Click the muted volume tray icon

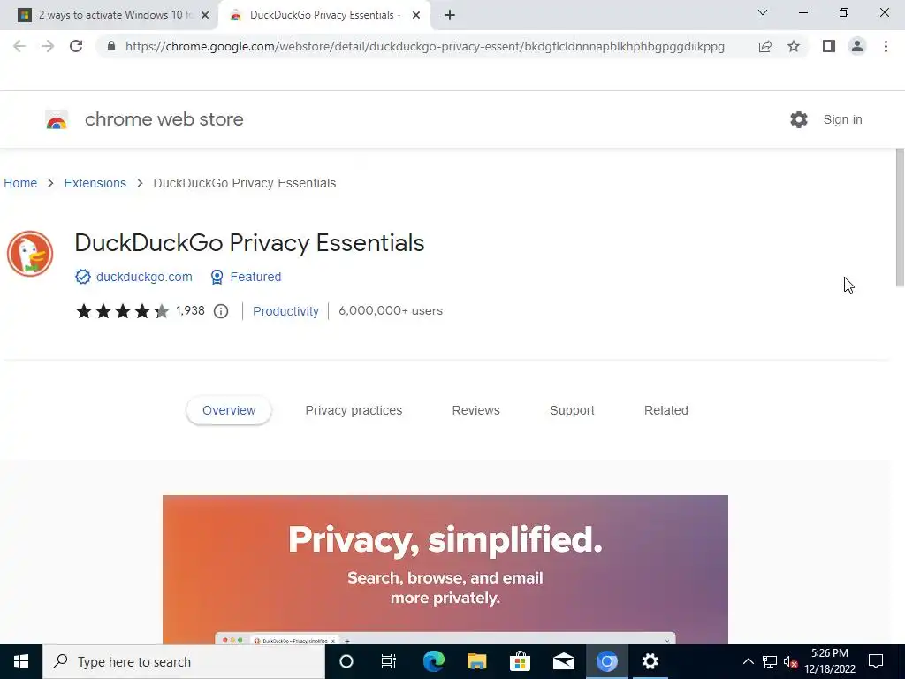click(790, 661)
